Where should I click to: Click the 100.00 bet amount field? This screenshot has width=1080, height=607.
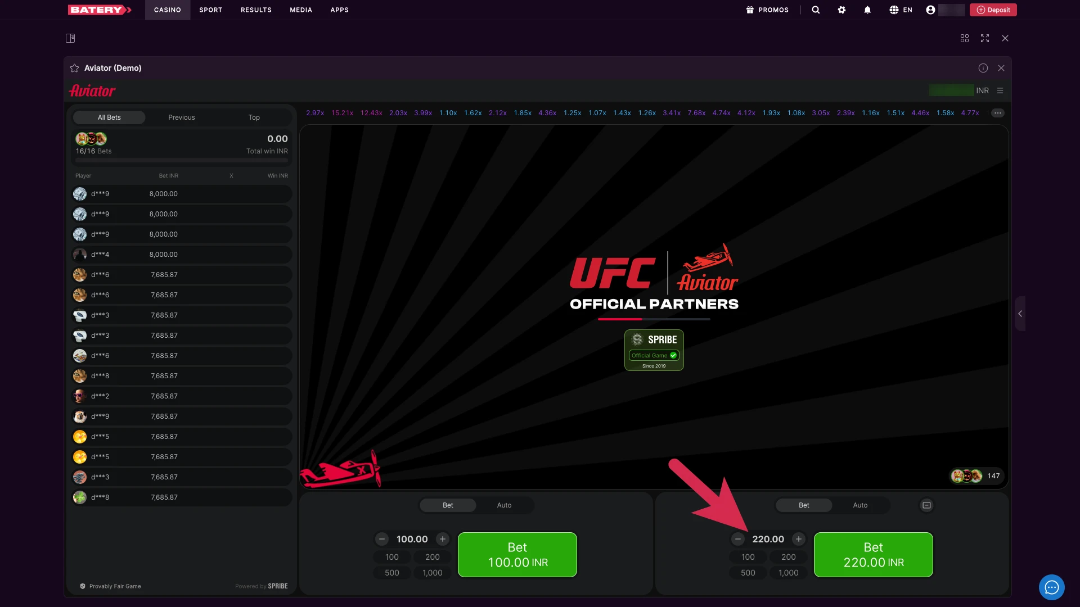412,539
